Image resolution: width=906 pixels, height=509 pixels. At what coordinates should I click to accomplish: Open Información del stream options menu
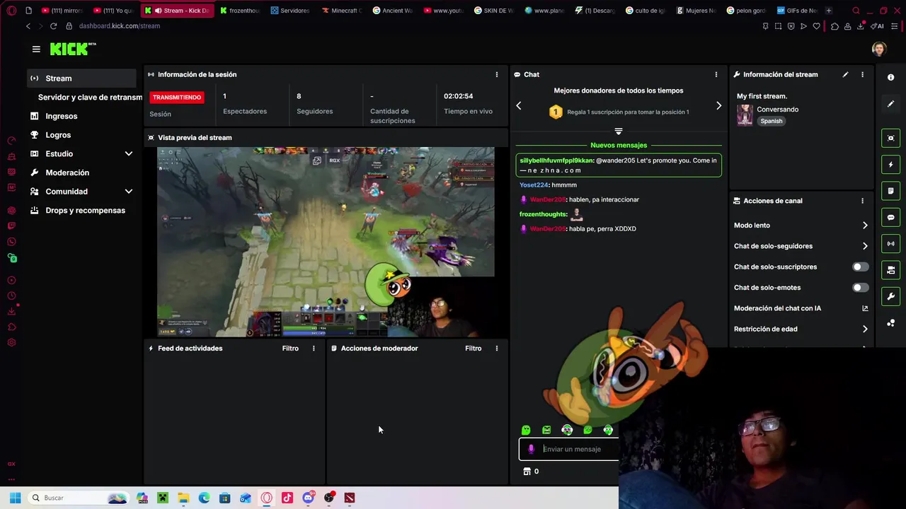pos(862,74)
